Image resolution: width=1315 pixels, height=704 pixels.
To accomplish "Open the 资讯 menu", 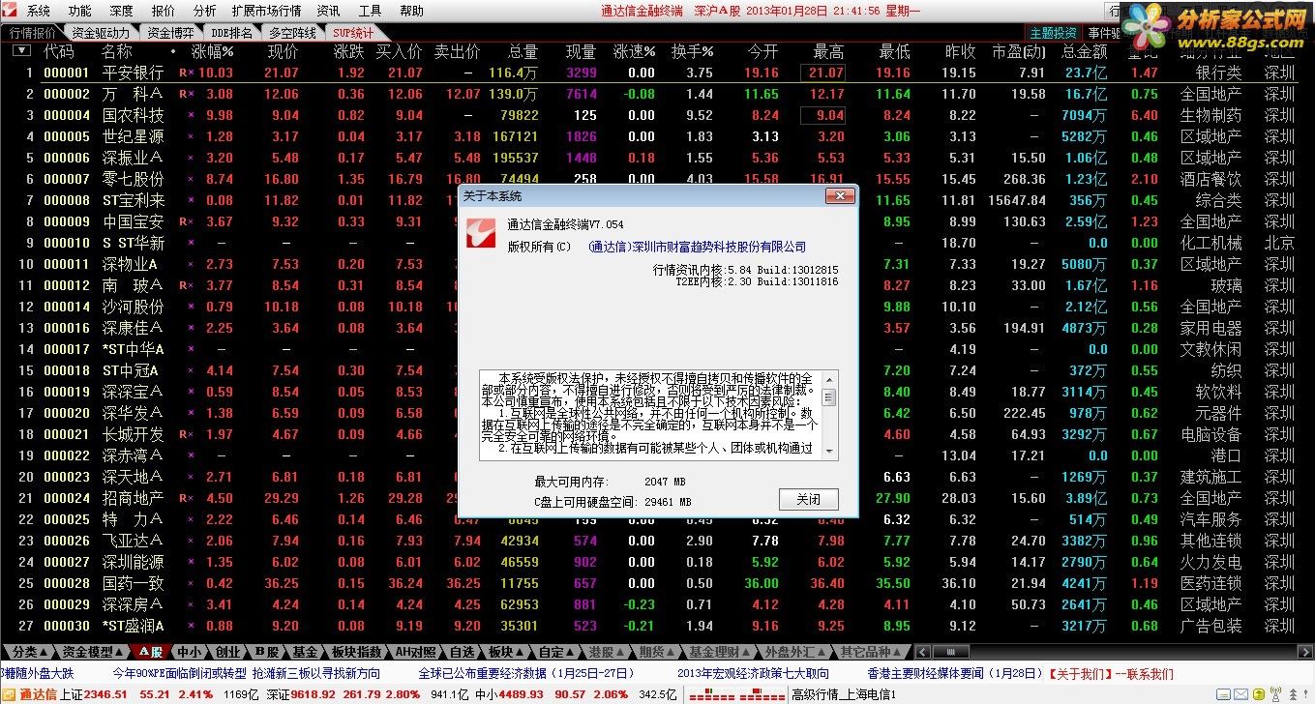I will point(329,11).
